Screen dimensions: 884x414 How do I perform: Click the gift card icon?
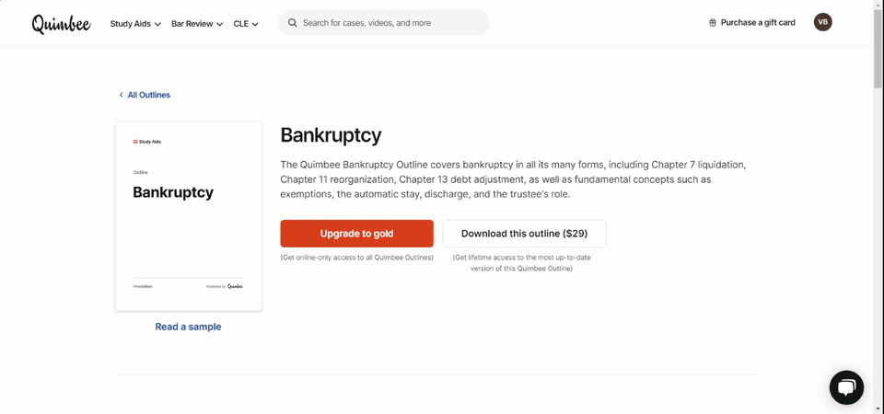(713, 22)
